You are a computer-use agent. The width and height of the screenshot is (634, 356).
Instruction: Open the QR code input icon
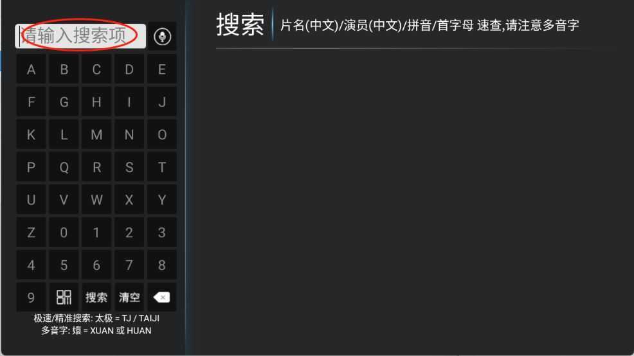pyautogui.click(x=64, y=298)
